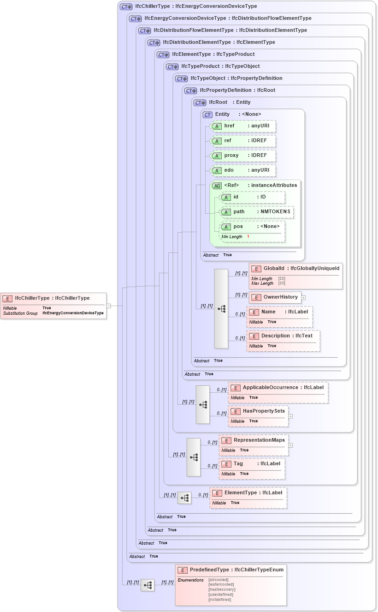
Task: Click the CT icon beside the Entity type
Action: pyautogui.click(x=207, y=114)
